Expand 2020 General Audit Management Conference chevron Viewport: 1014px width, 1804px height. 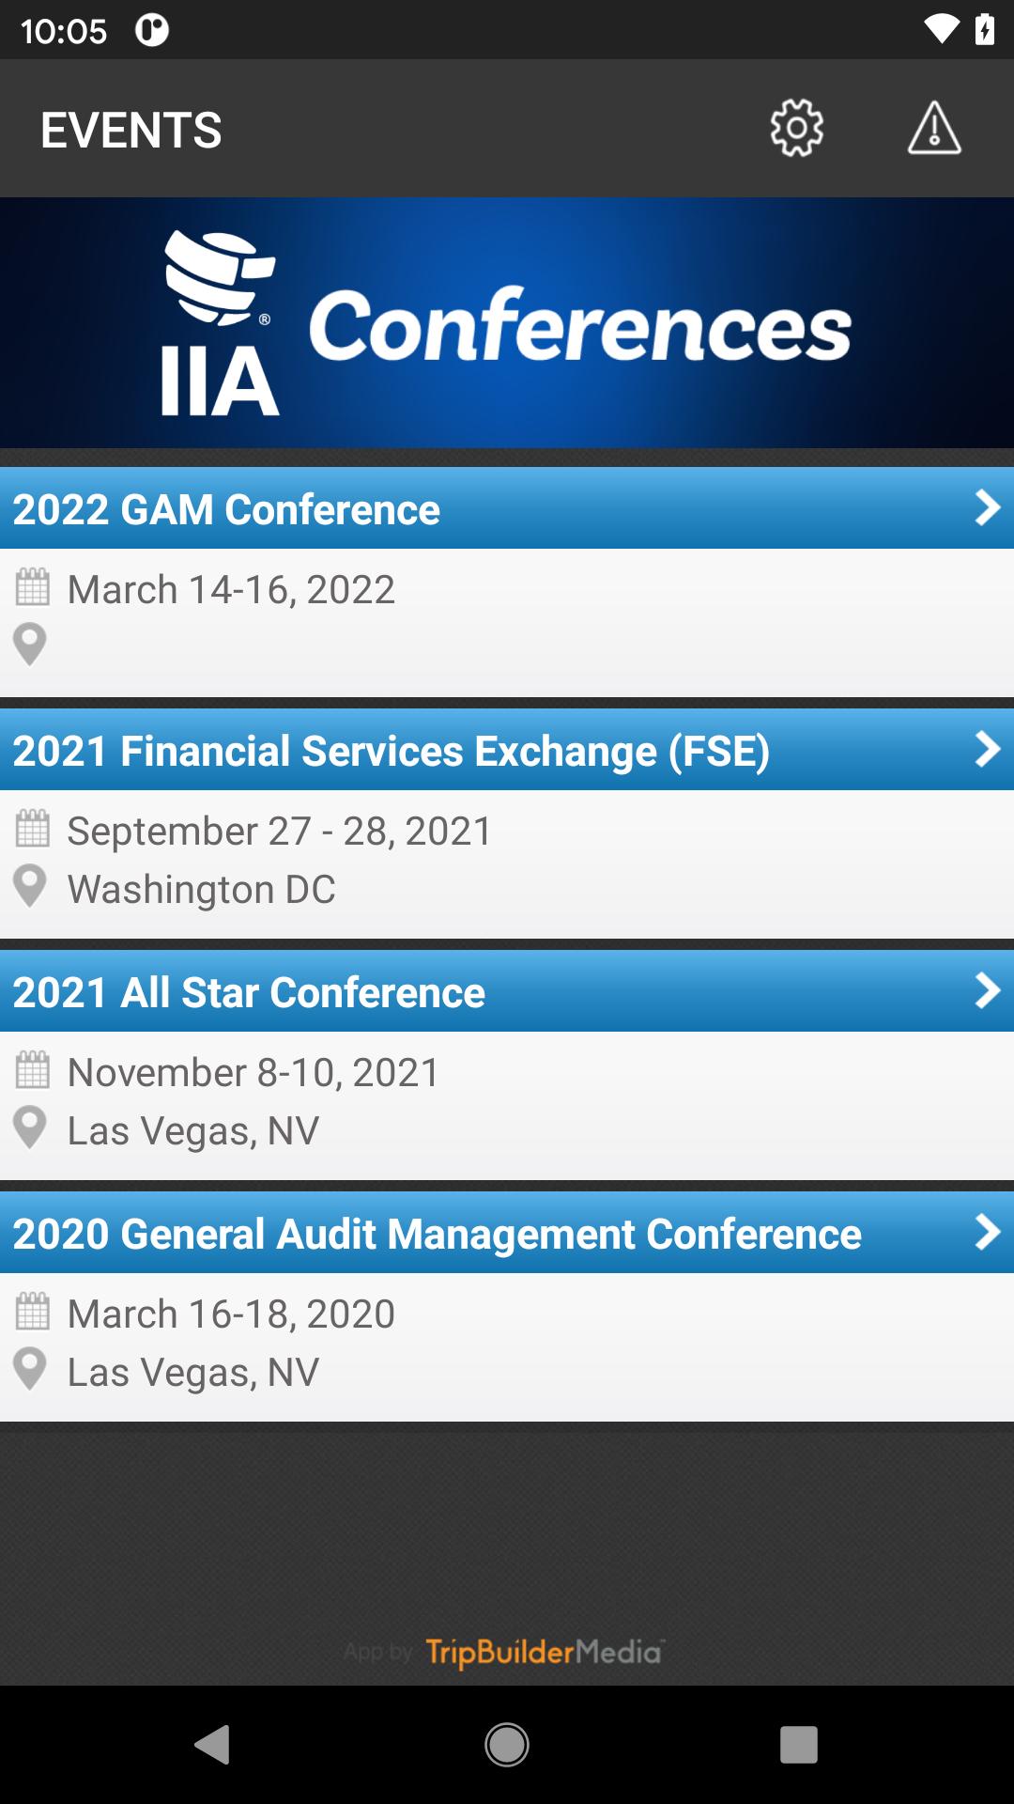pyautogui.click(x=988, y=1232)
